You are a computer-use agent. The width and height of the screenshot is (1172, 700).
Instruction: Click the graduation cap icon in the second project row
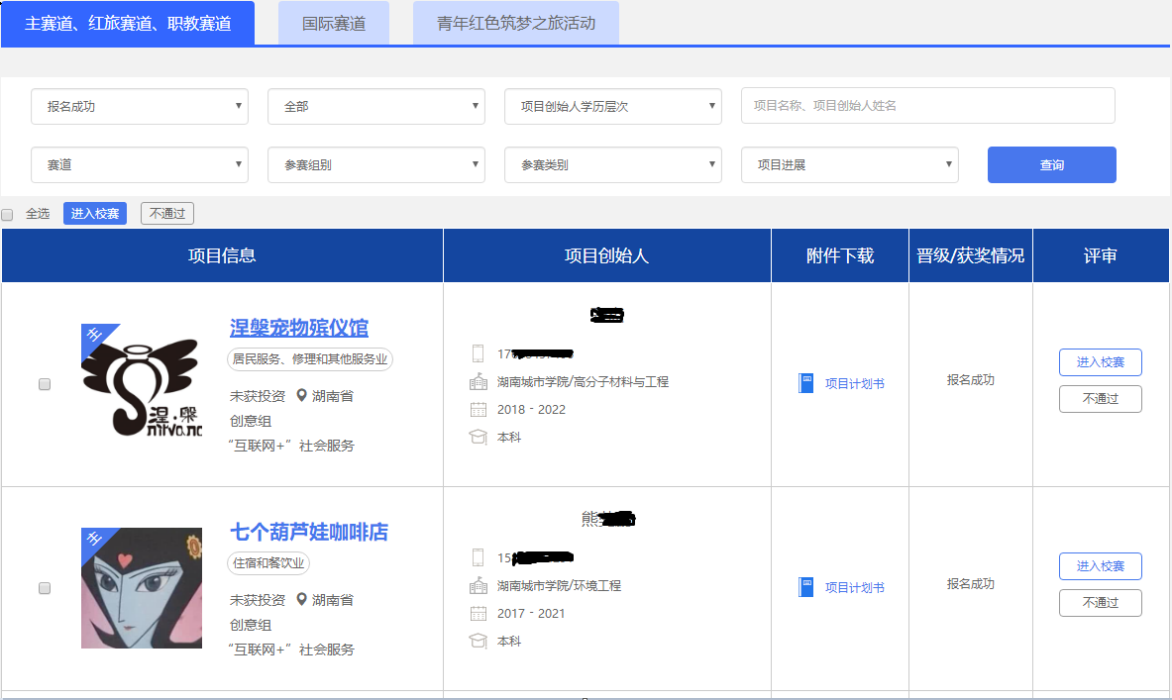[479, 641]
